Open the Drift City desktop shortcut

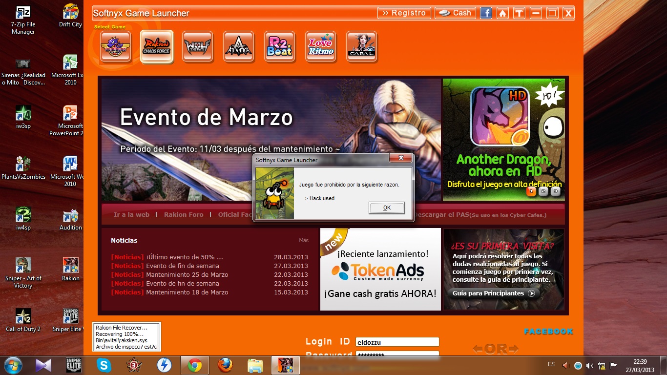(x=70, y=16)
